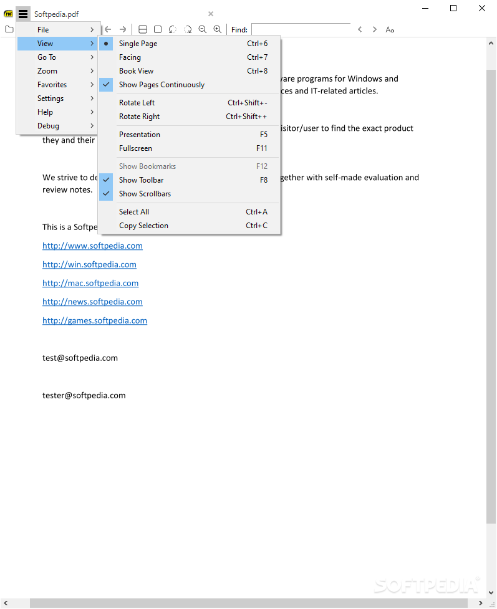Choose Copy Selection menu entry

(189, 225)
